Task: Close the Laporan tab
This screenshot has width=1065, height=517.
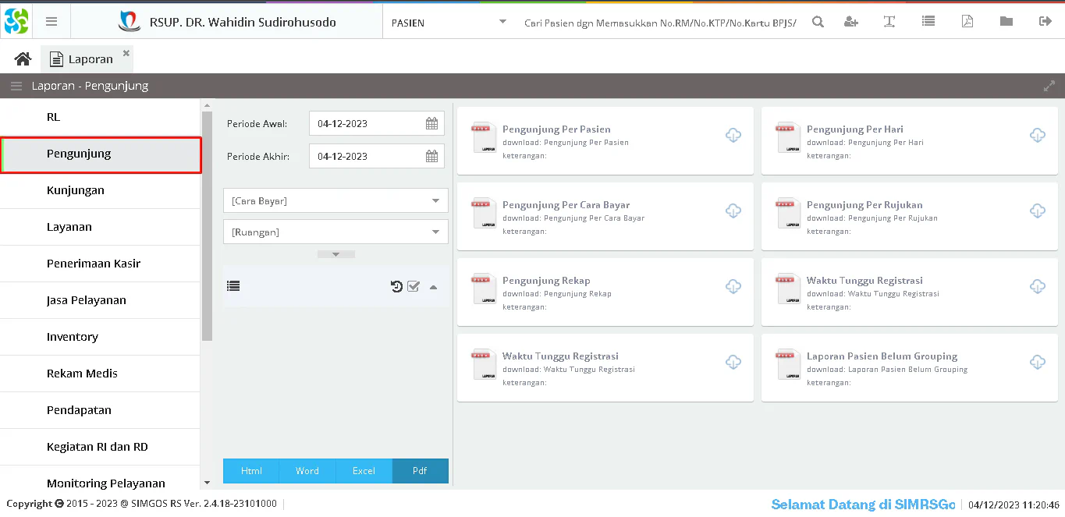Action: click(126, 53)
